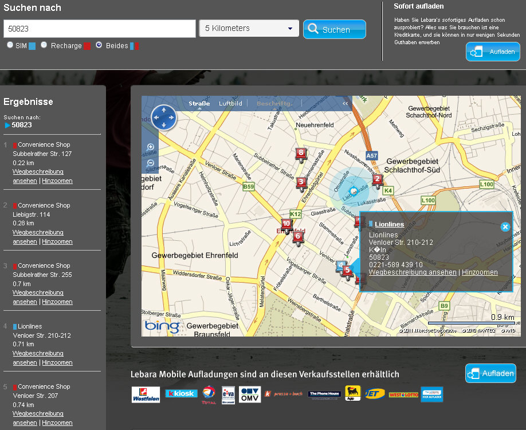Click result text 'Venloer Str. 207'
Viewport: 526px width, 430px height.
[x=35, y=396]
